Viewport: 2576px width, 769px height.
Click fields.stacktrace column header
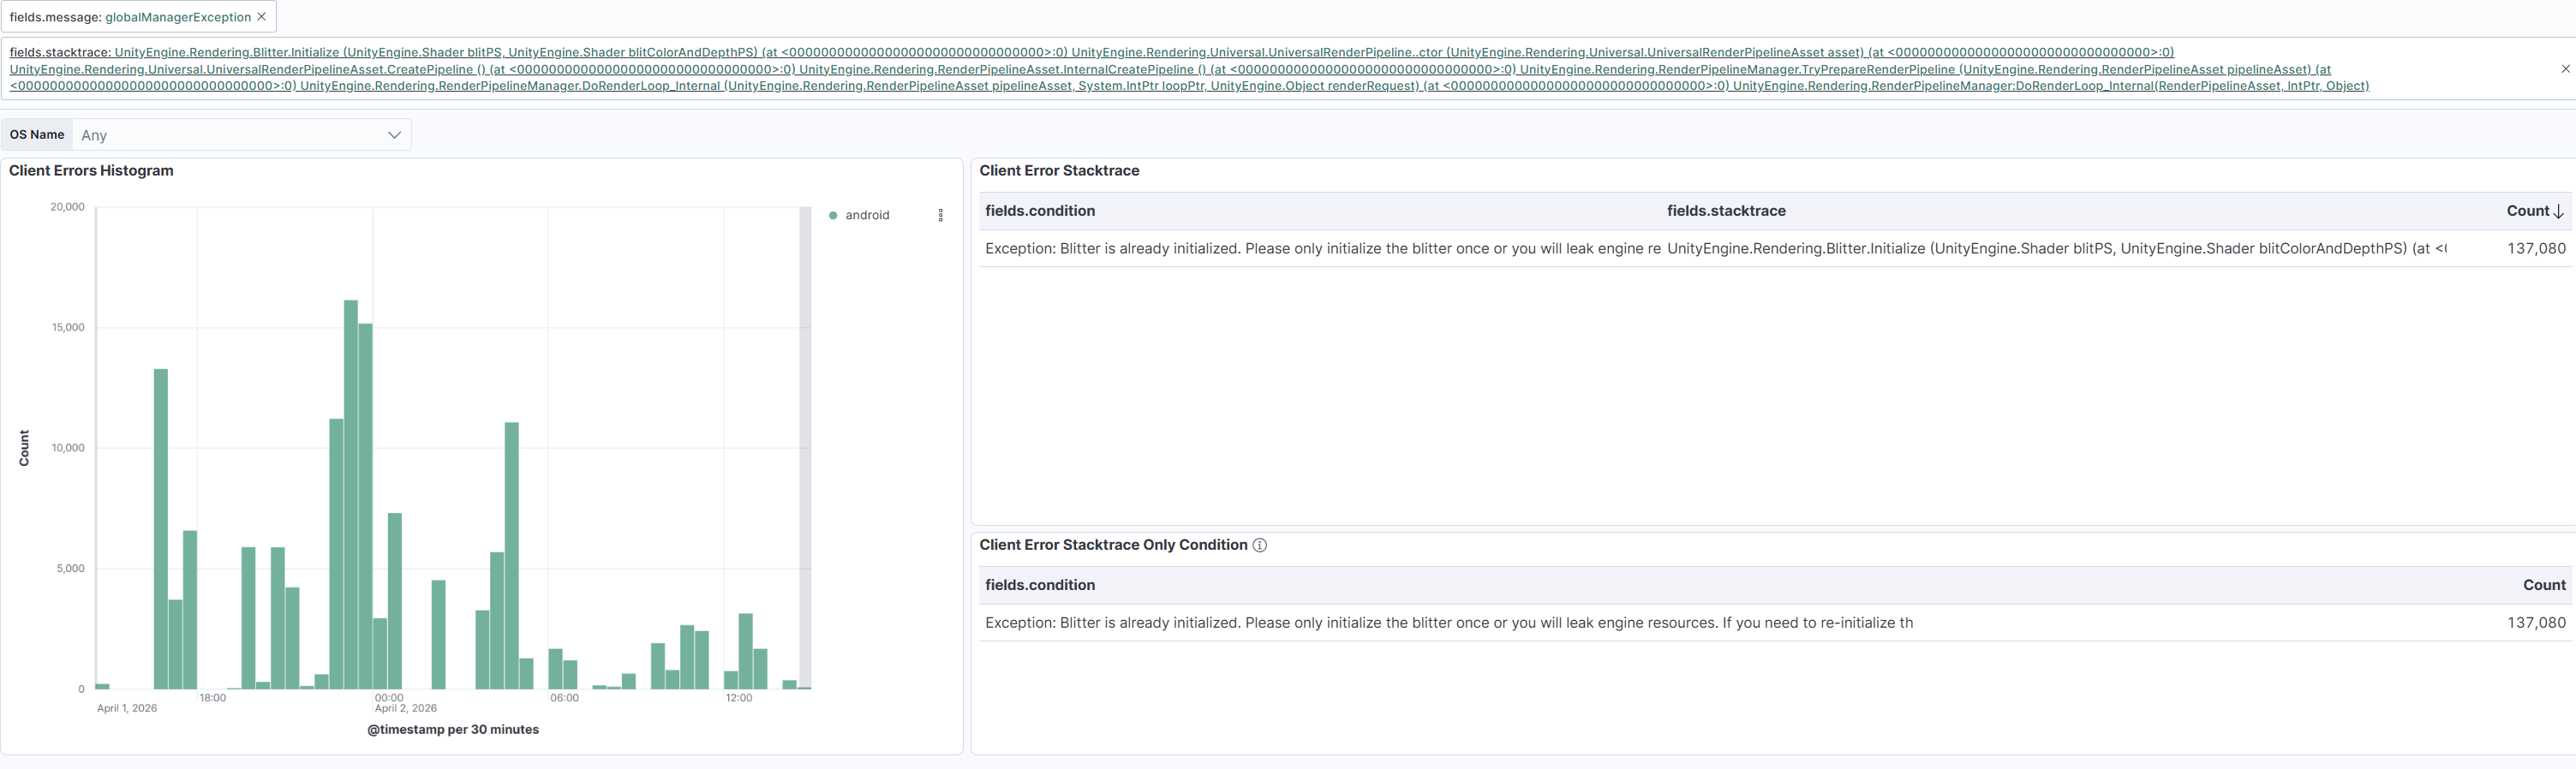point(1726,211)
